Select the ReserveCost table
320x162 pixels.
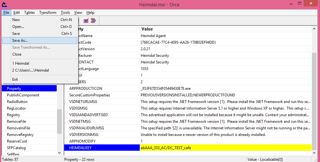(29, 141)
